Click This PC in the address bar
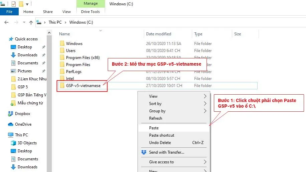 (55, 22)
